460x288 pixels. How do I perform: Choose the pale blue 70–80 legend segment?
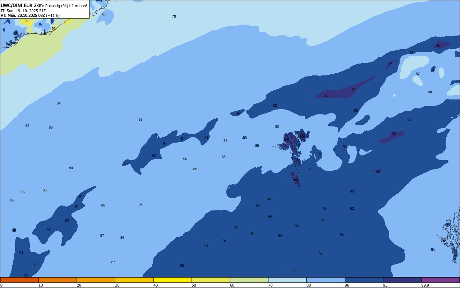(287, 280)
